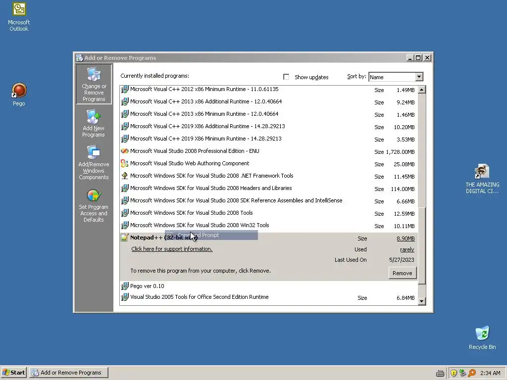Select Visual C++ 2019 X86 Minimum Runtime - 14.28.29213
The height and width of the screenshot is (380, 507).
(206, 139)
